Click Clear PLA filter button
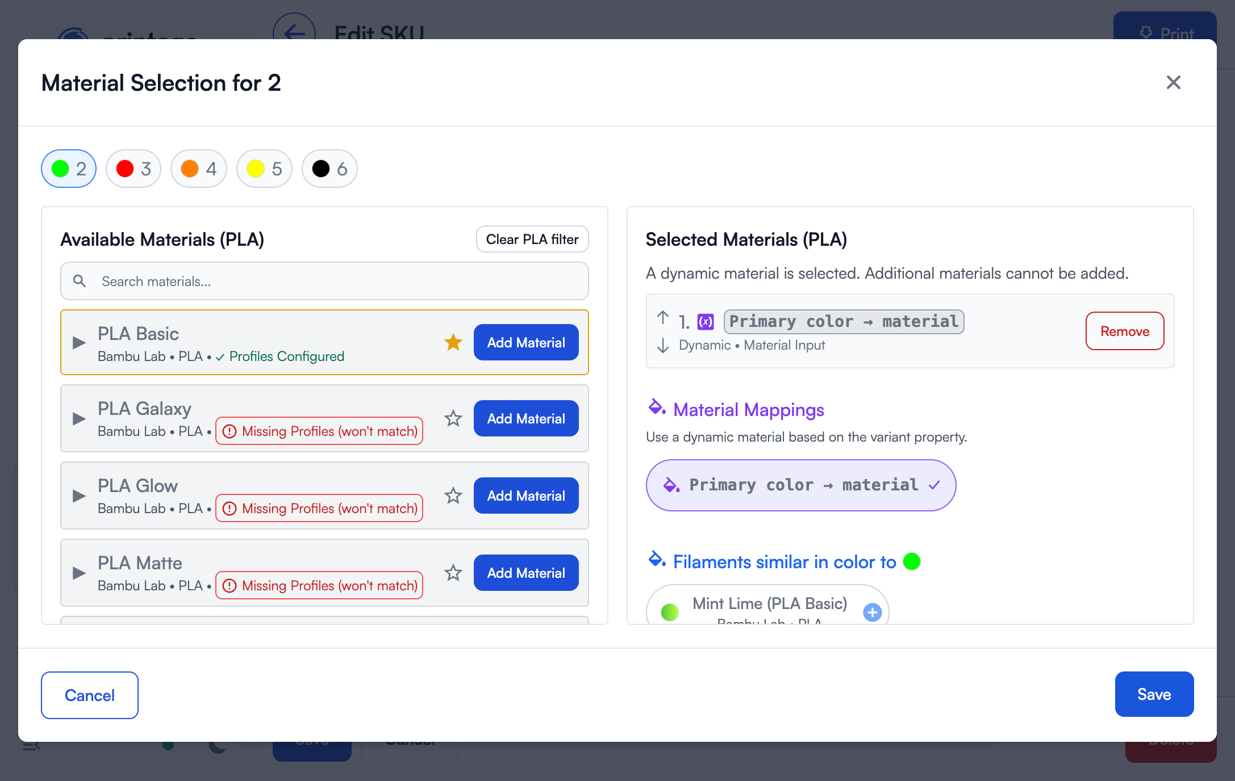This screenshot has width=1235, height=781. [532, 240]
